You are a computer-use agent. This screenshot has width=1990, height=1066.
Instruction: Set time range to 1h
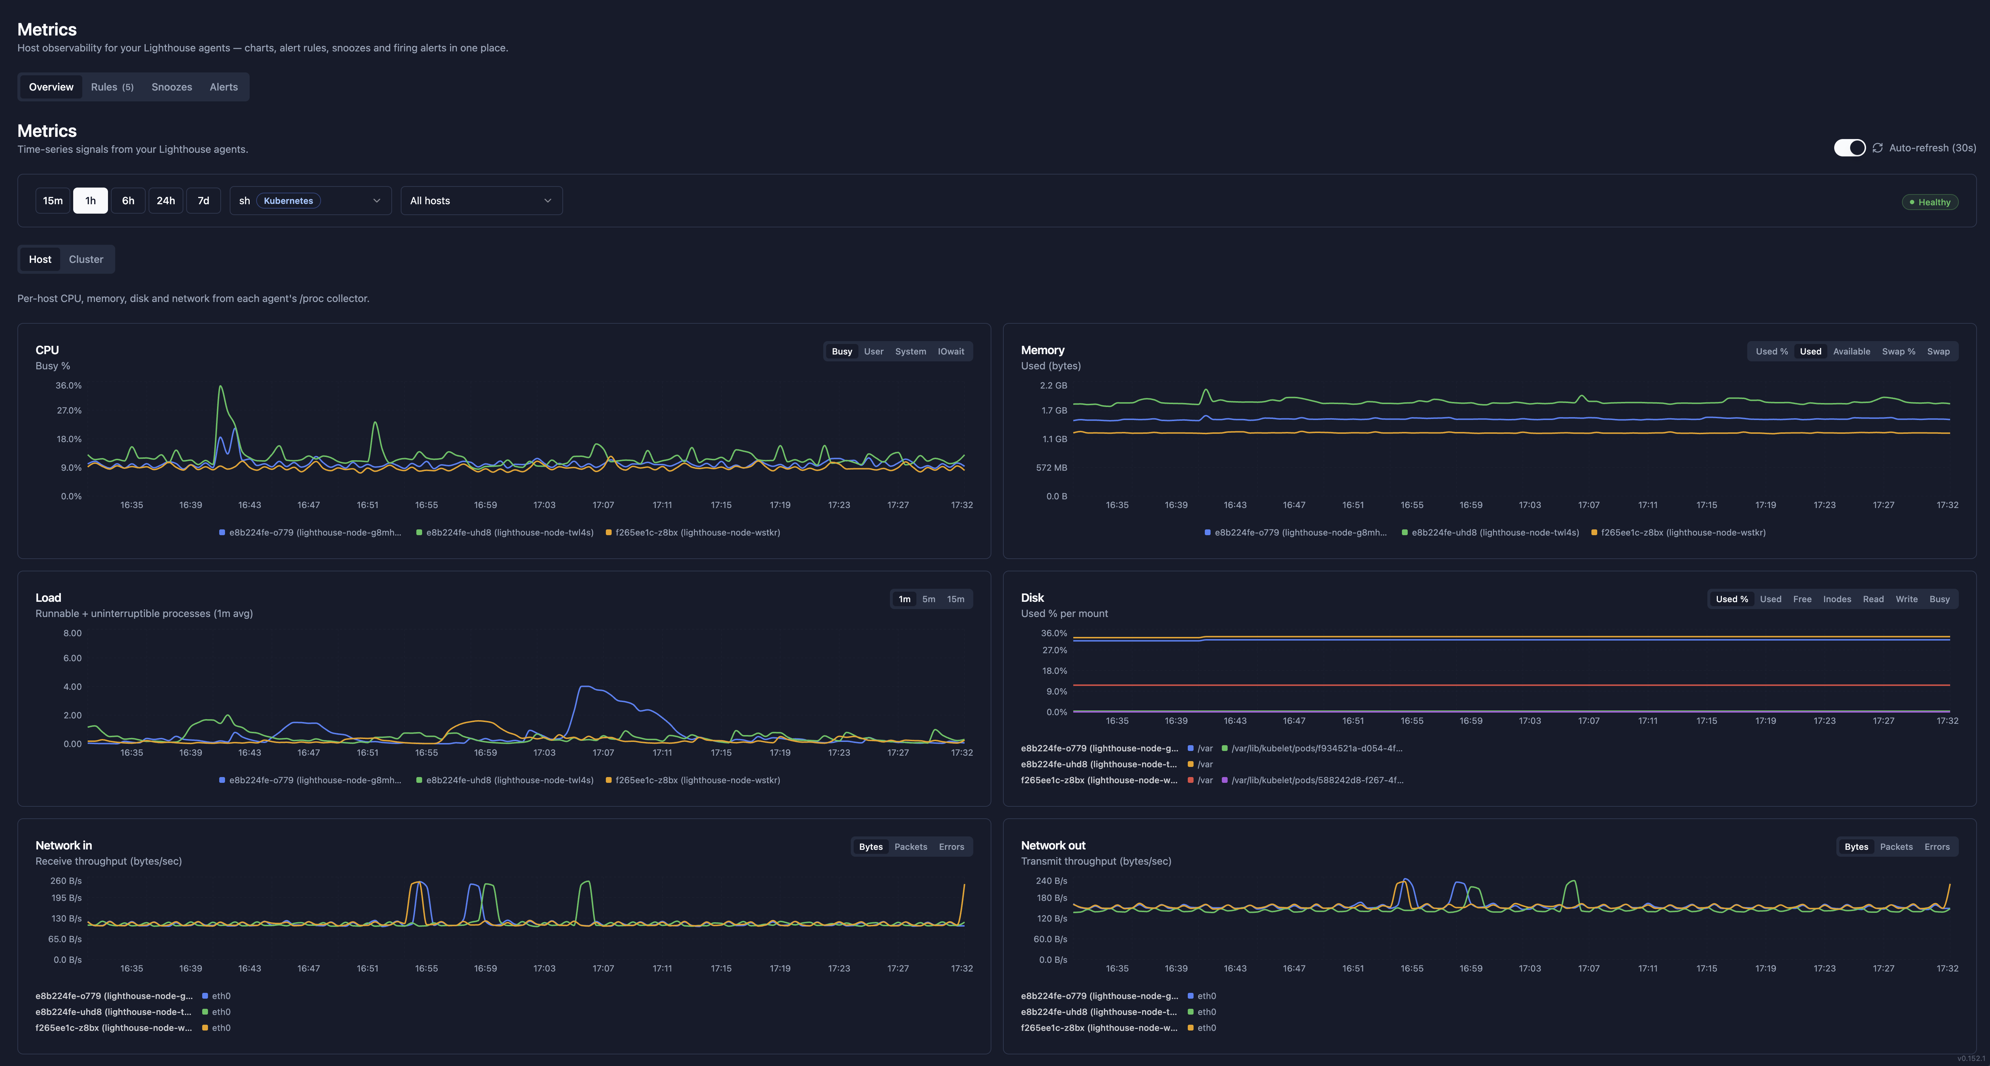tap(90, 201)
